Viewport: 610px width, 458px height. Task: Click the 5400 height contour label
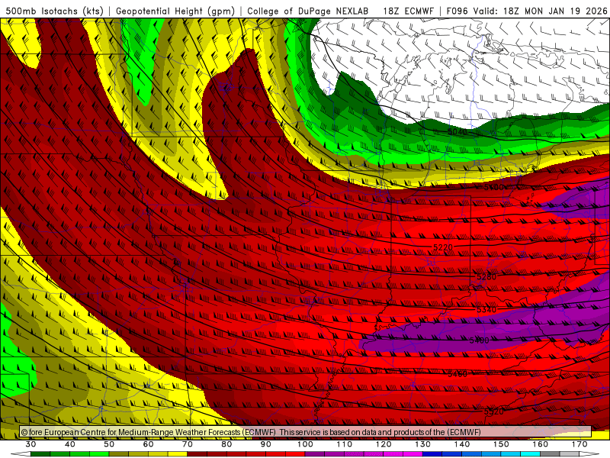pyautogui.click(x=480, y=340)
